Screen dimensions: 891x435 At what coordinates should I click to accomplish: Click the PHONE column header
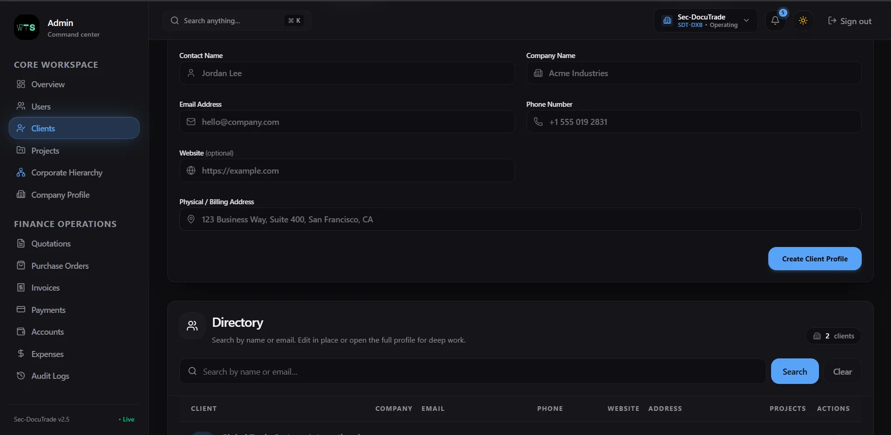[x=550, y=409]
